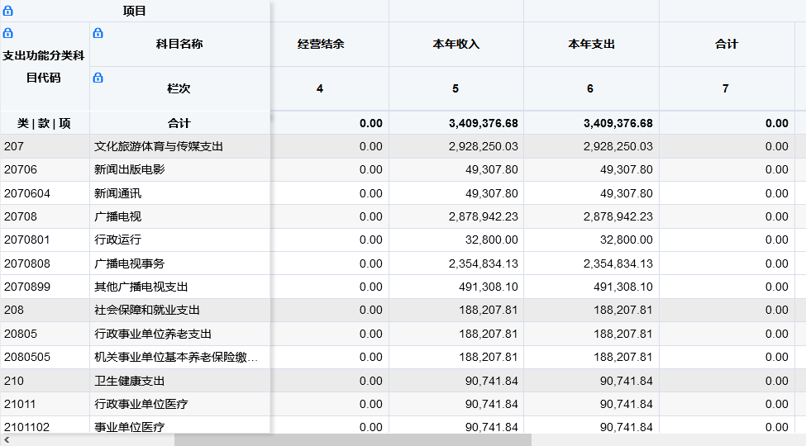Select the 本年收入 column header

pos(456,45)
